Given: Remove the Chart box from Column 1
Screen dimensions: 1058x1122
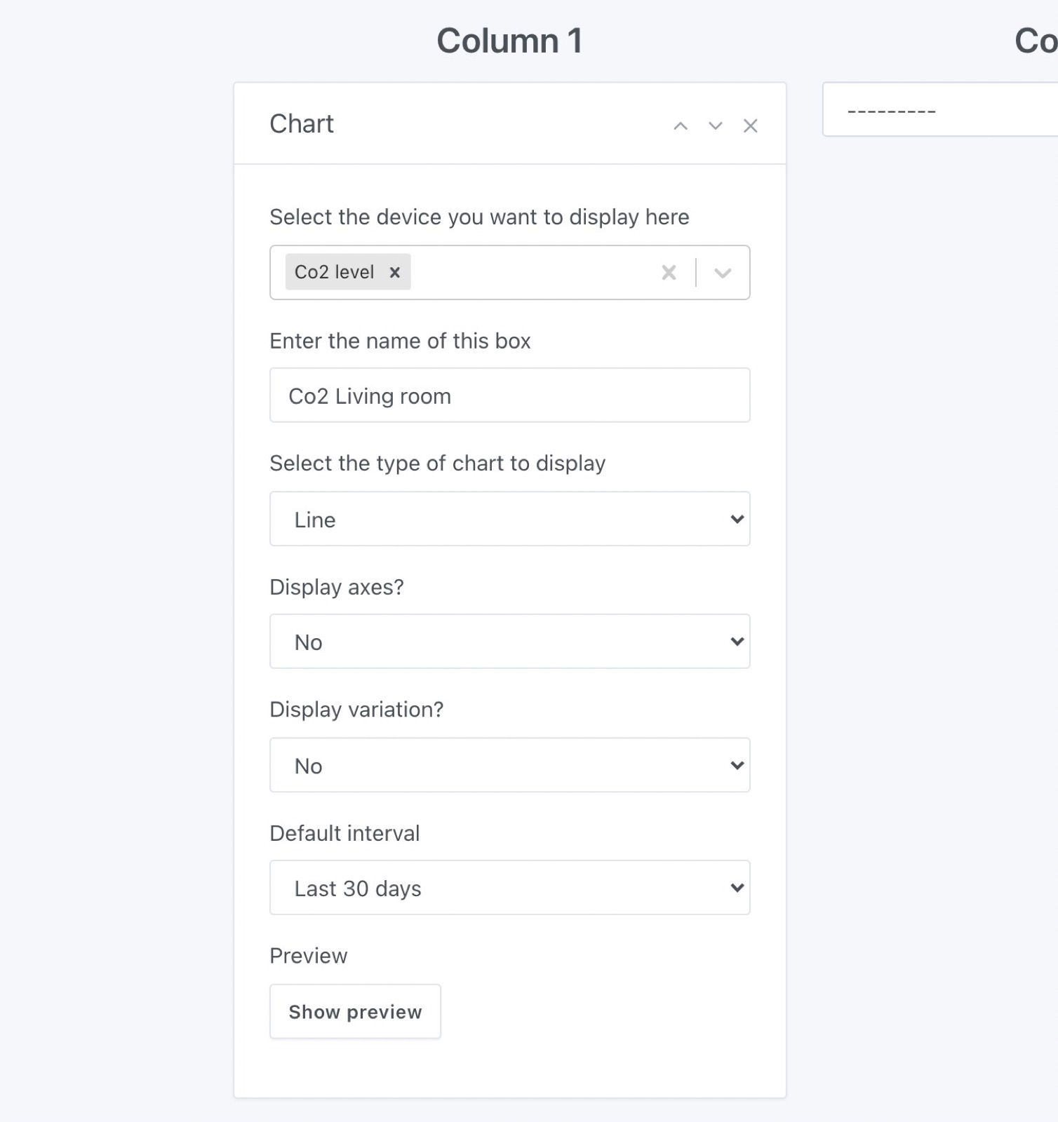Looking at the screenshot, I should point(750,126).
